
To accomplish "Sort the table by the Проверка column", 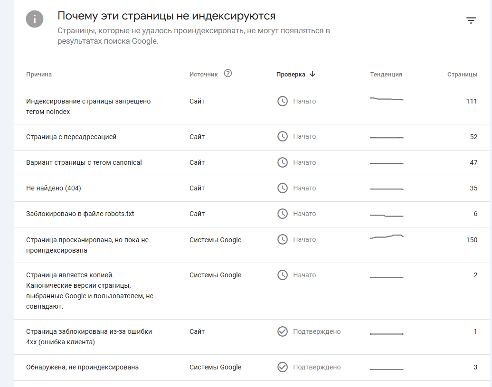I will [291, 74].
